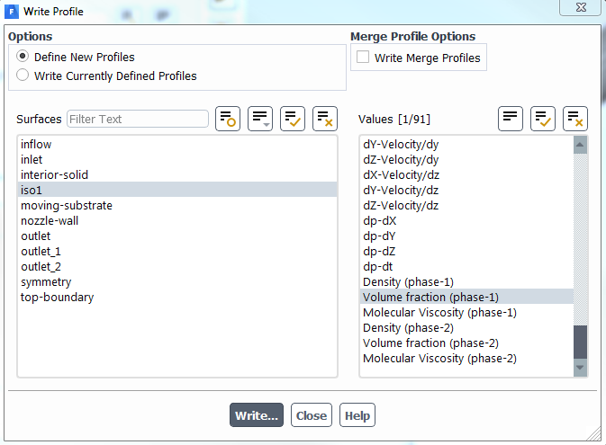606x445 pixels.
Task: Select the inflow surface
Action: (177, 145)
